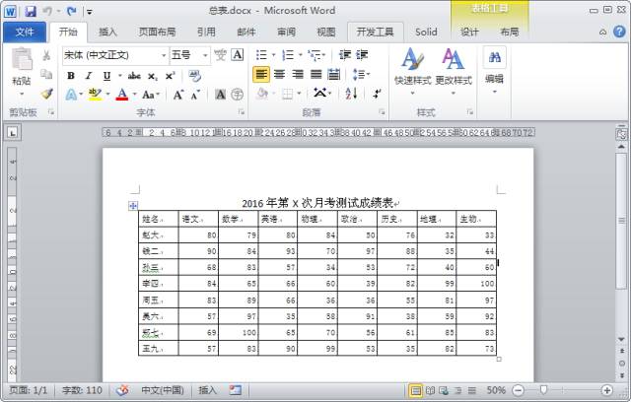Click the Format Painter brush icon
Screen dimensions: 631x402
click(46, 95)
